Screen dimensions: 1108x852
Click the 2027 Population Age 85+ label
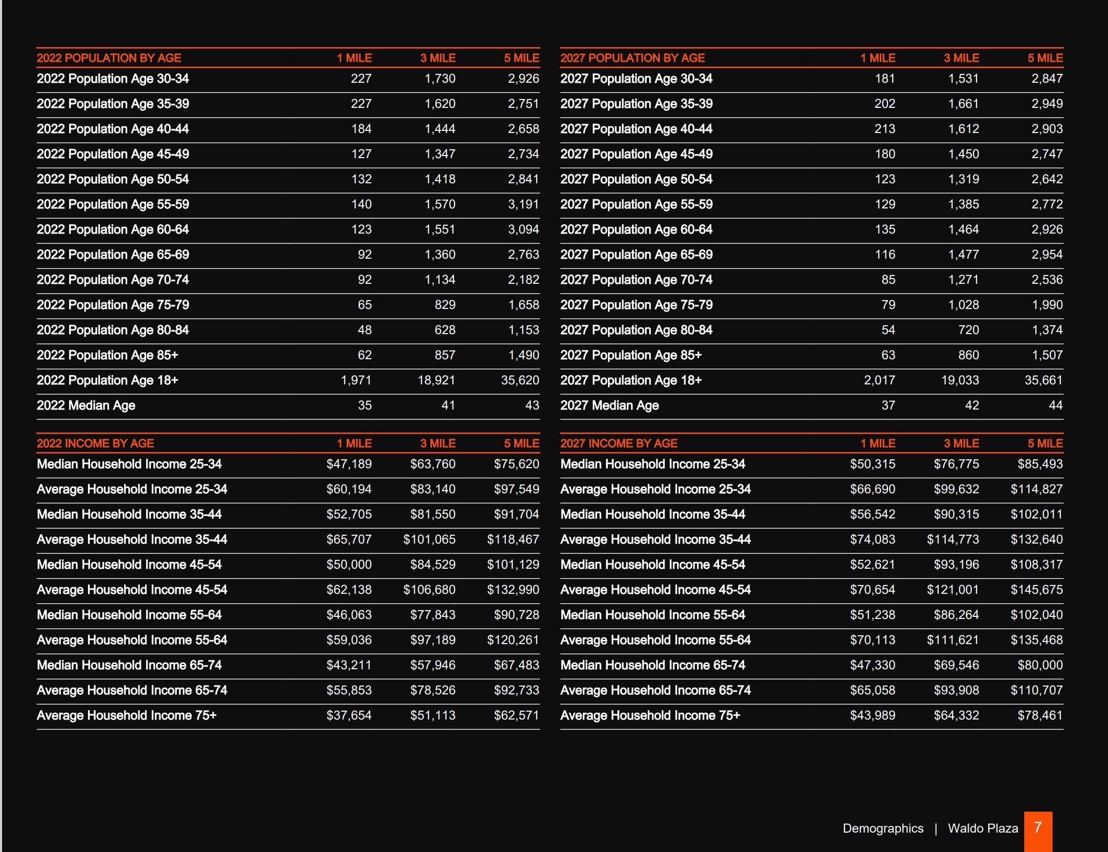(x=631, y=355)
